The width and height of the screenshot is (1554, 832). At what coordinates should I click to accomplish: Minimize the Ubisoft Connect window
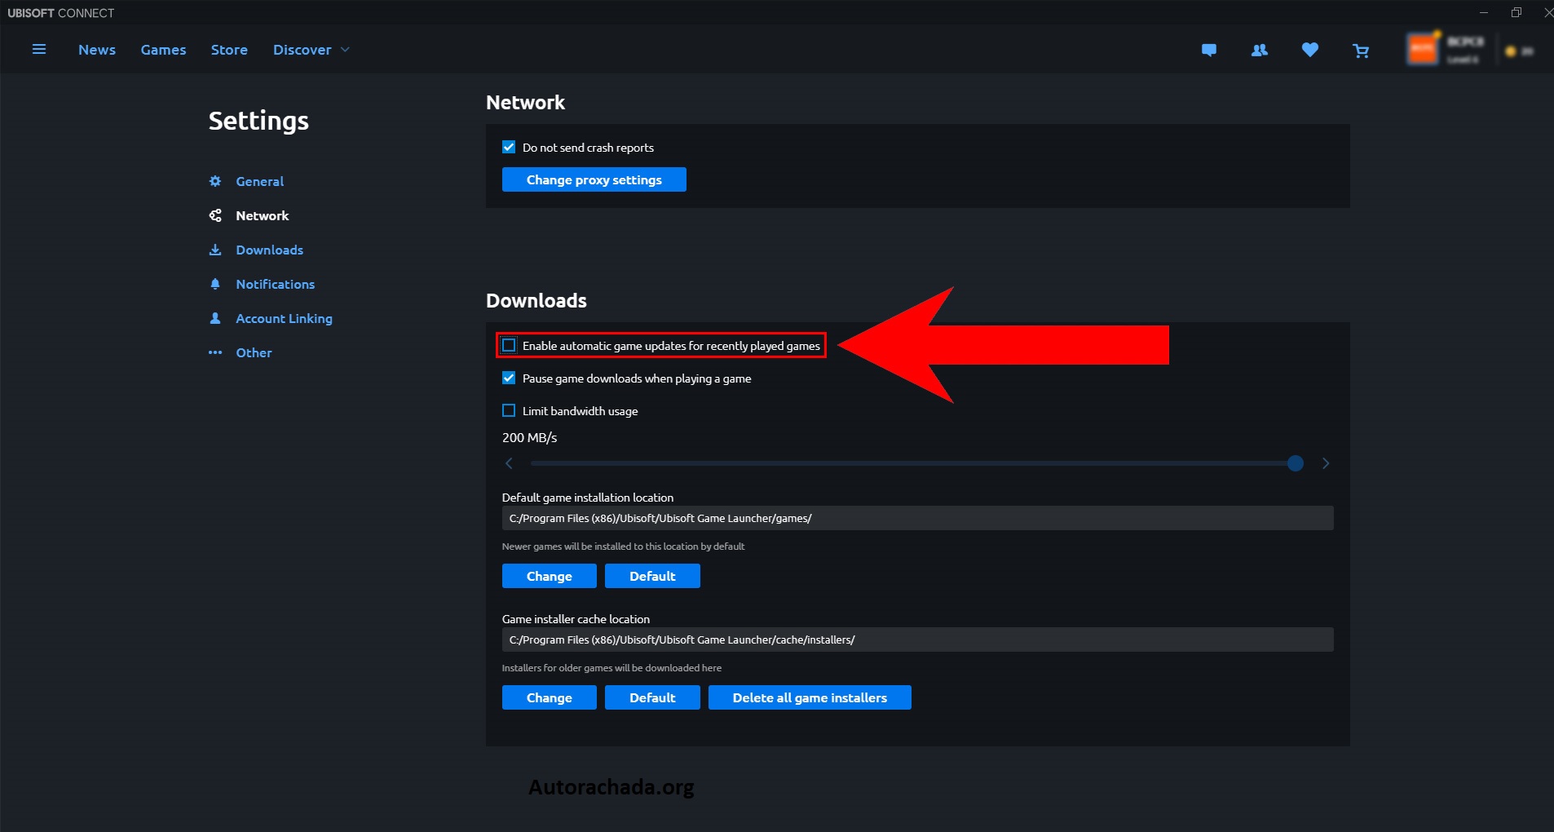coord(1484,12)
